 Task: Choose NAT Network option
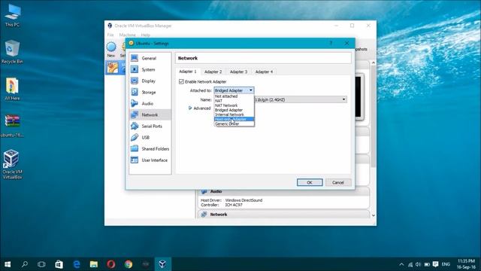pos(234,105)
